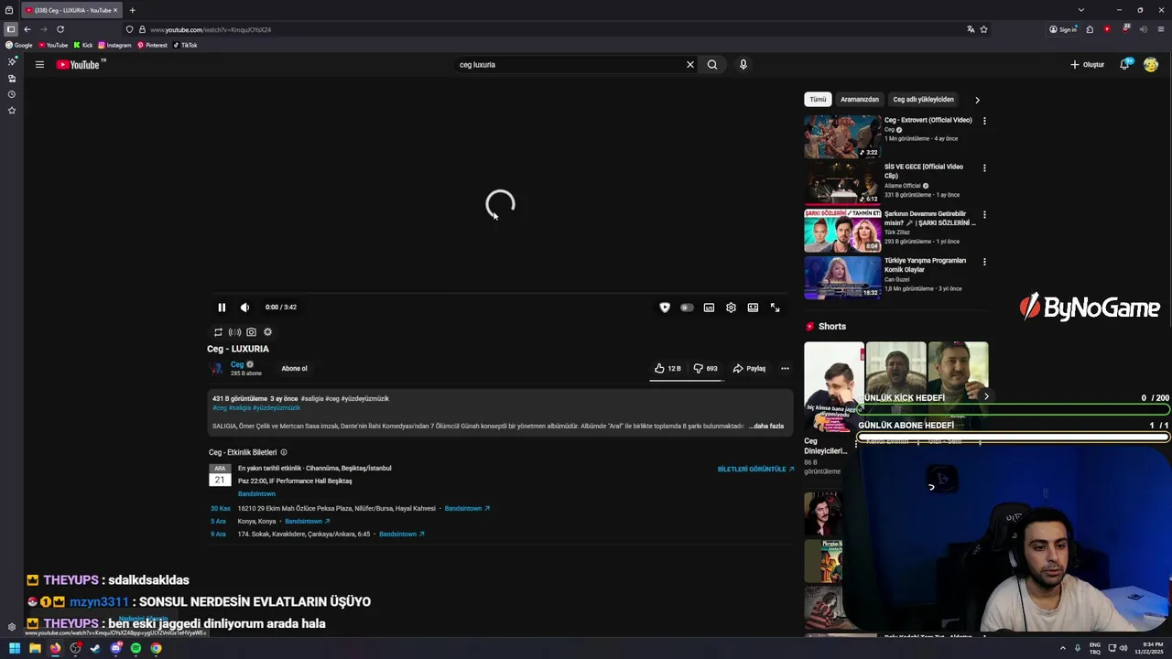The width and height of the screenshot is (1172, 659).
Task: Toggle loop icon below the video
Action: [218, 332]
